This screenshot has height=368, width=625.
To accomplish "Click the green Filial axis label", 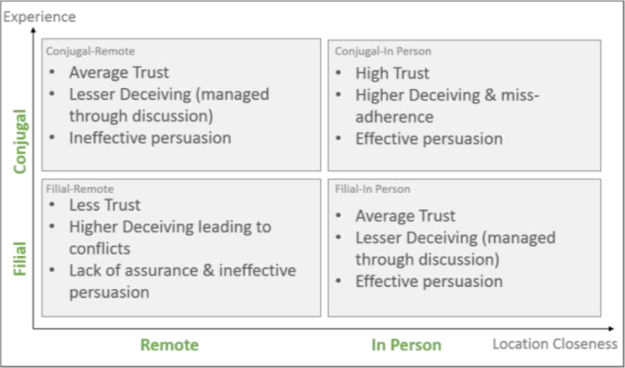I will [x=20, y=259].
